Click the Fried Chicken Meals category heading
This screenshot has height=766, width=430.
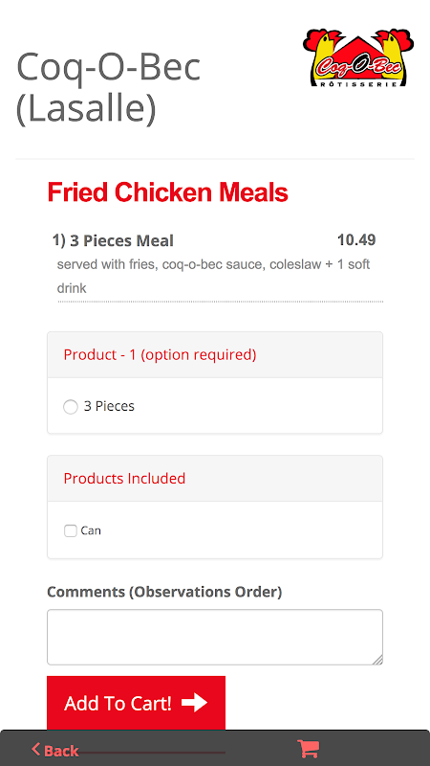(x=168, y=192)
